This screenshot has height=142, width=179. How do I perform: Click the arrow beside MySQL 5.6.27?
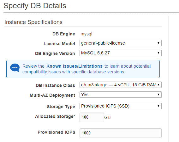(158, 53)
